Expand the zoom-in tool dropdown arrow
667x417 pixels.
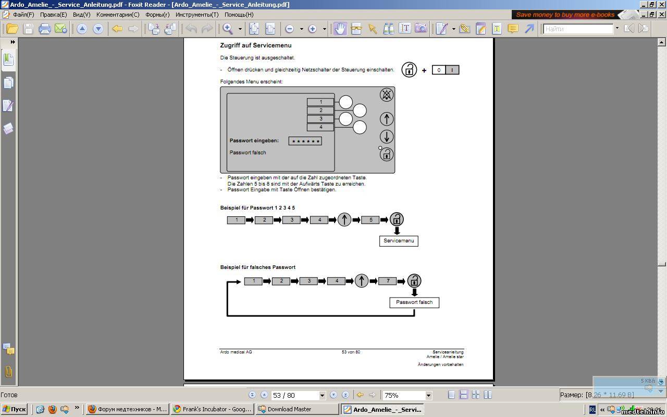coord(240,29)
